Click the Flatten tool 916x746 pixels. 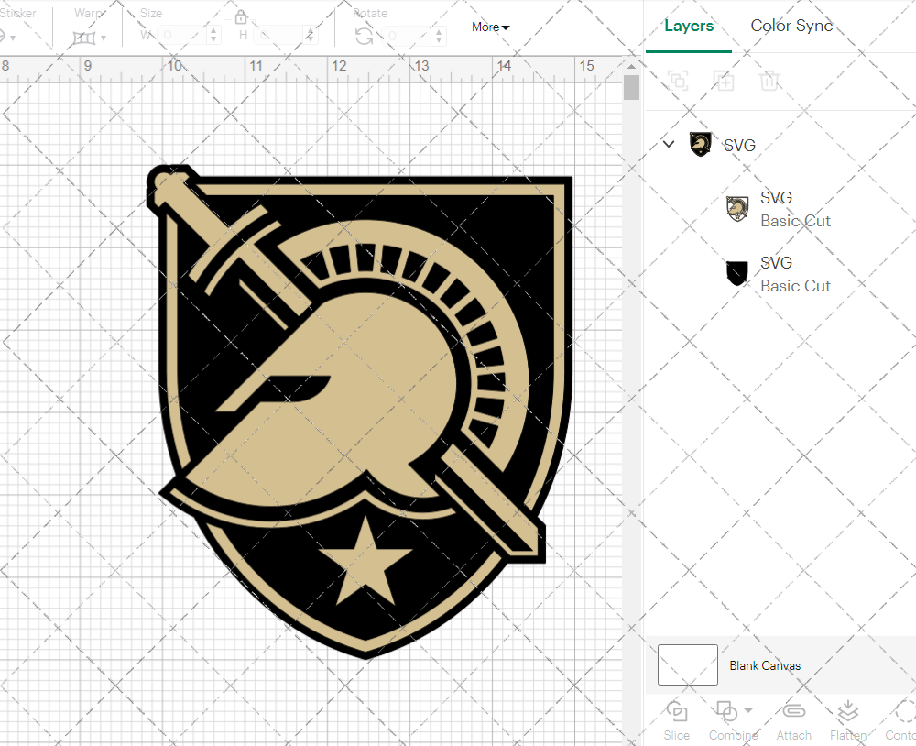[848, 721]
